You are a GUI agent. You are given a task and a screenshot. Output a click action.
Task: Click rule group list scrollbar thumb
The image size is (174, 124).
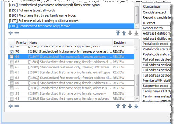point(137,15)
